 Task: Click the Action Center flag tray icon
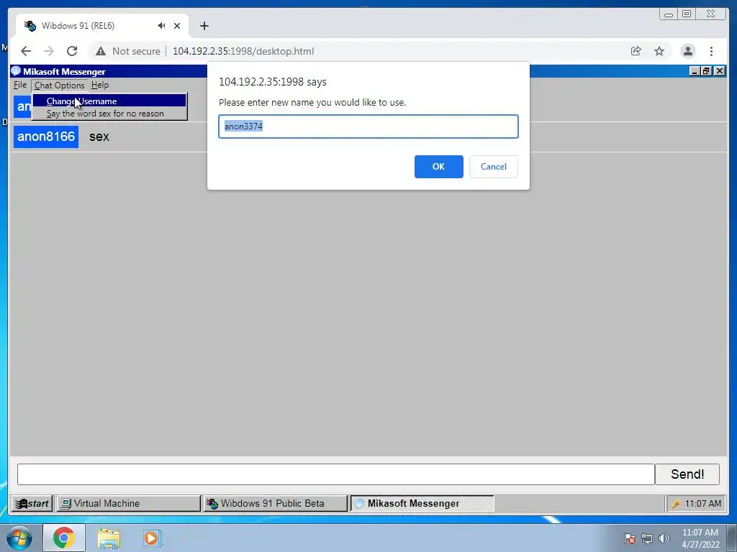630,538
